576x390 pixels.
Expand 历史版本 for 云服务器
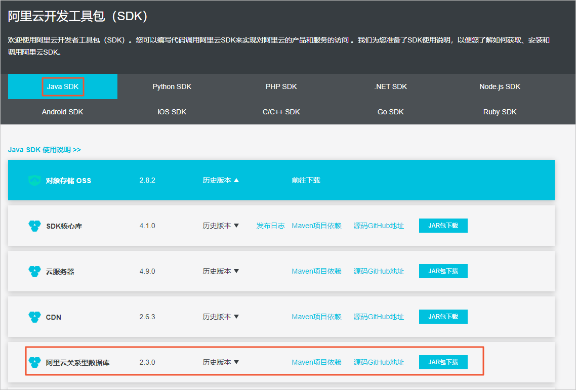[x=221, y=272]
